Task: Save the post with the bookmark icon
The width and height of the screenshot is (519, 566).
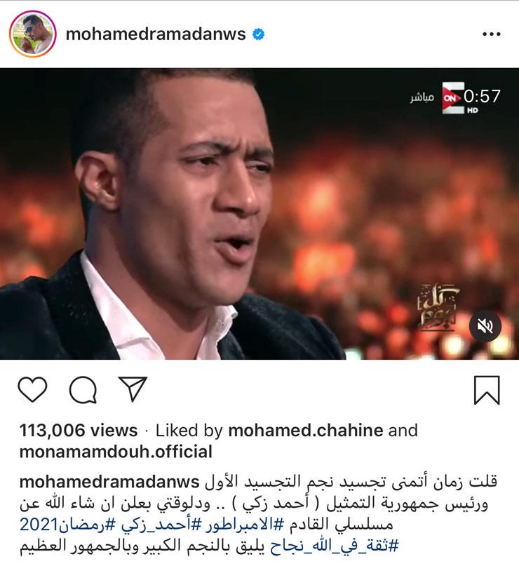Action: [x=487, y=390]
